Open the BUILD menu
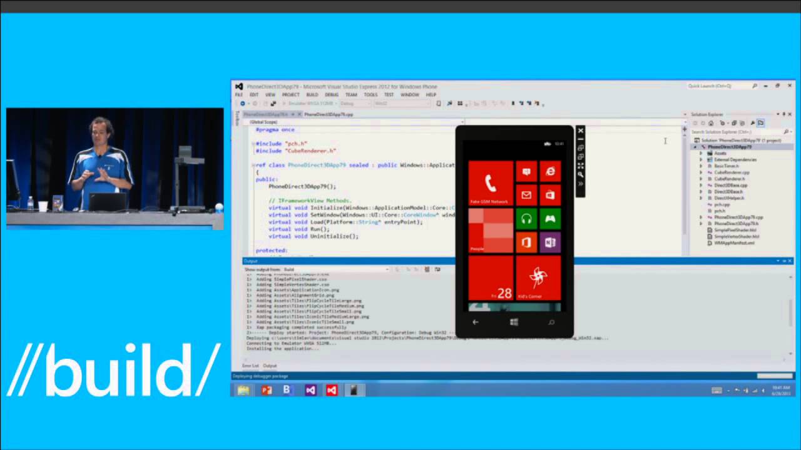The height and width of the screenshot is (450, 801). 312,95
